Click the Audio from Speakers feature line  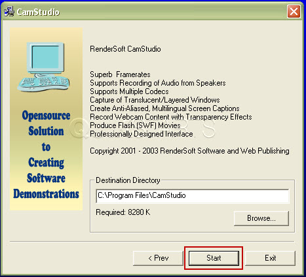click(x=158, y=83)
